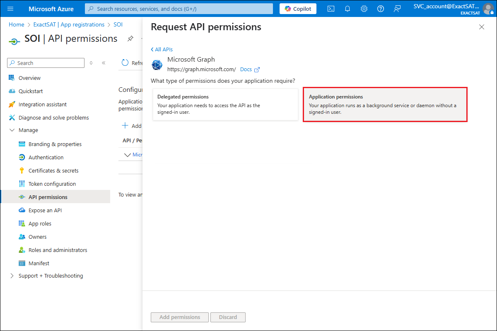
Task: Collapse the Manage section
Action: point(12,130)
